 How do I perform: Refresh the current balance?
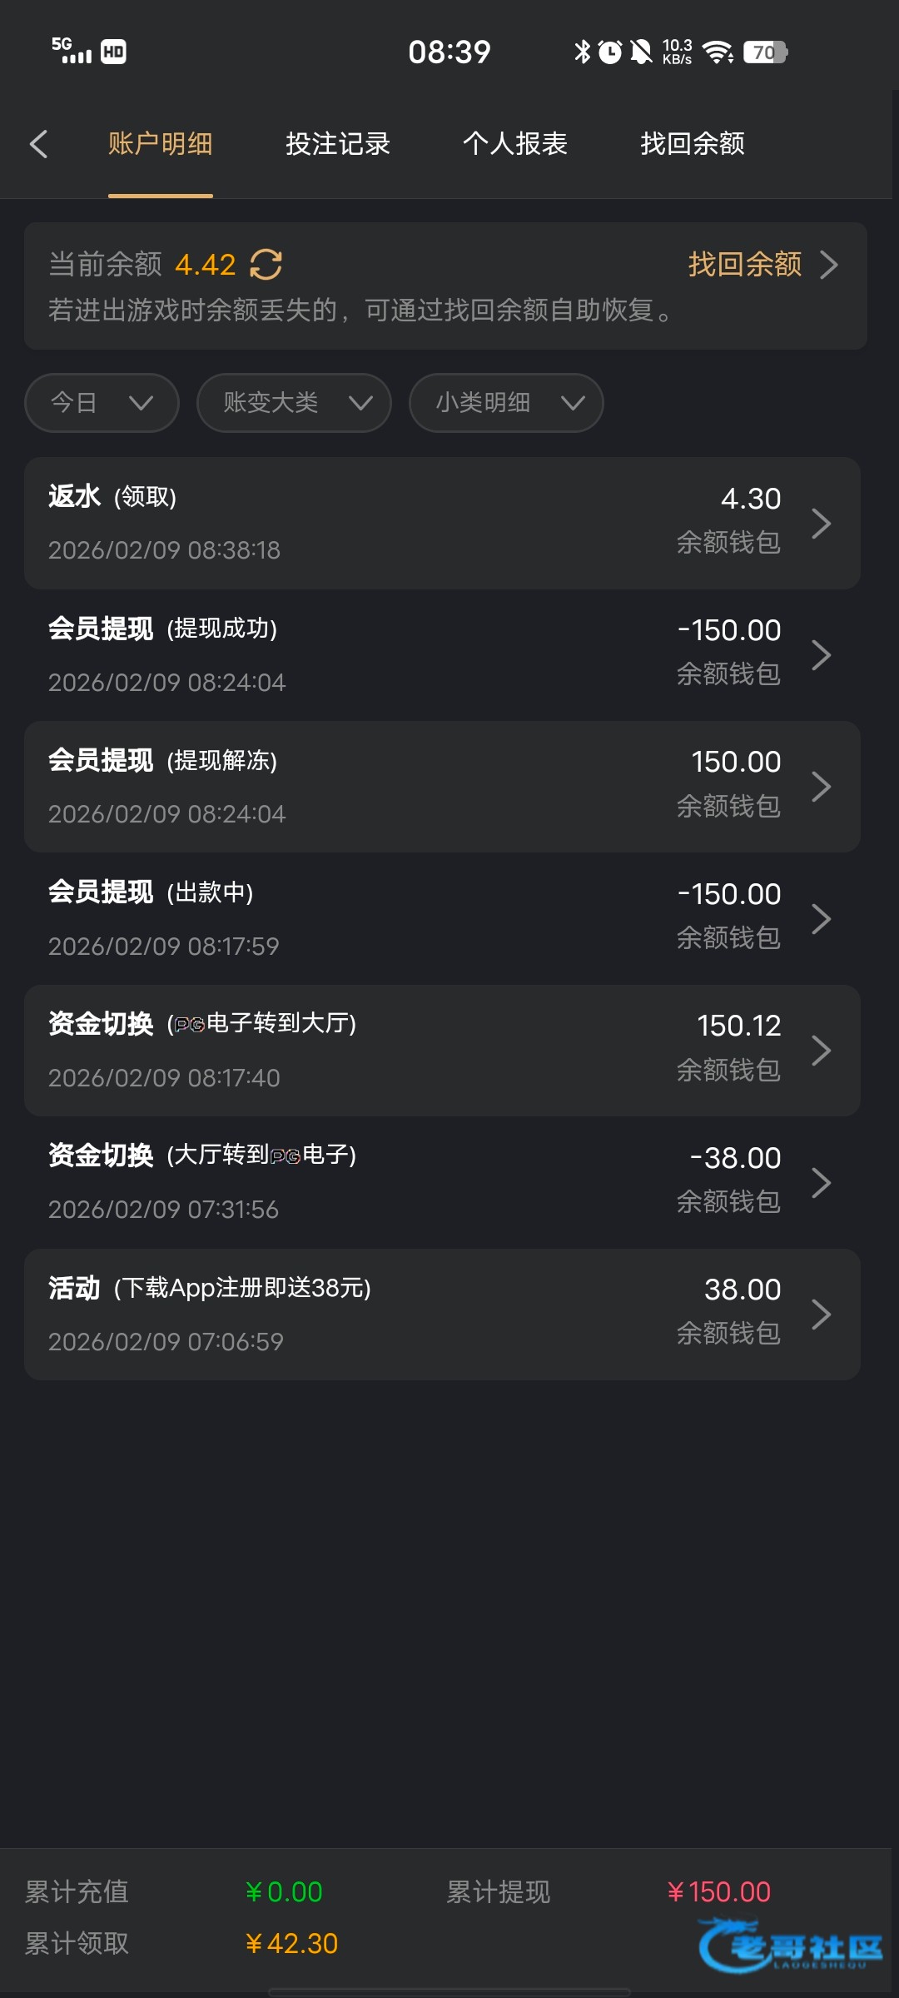tap(266, 265)
